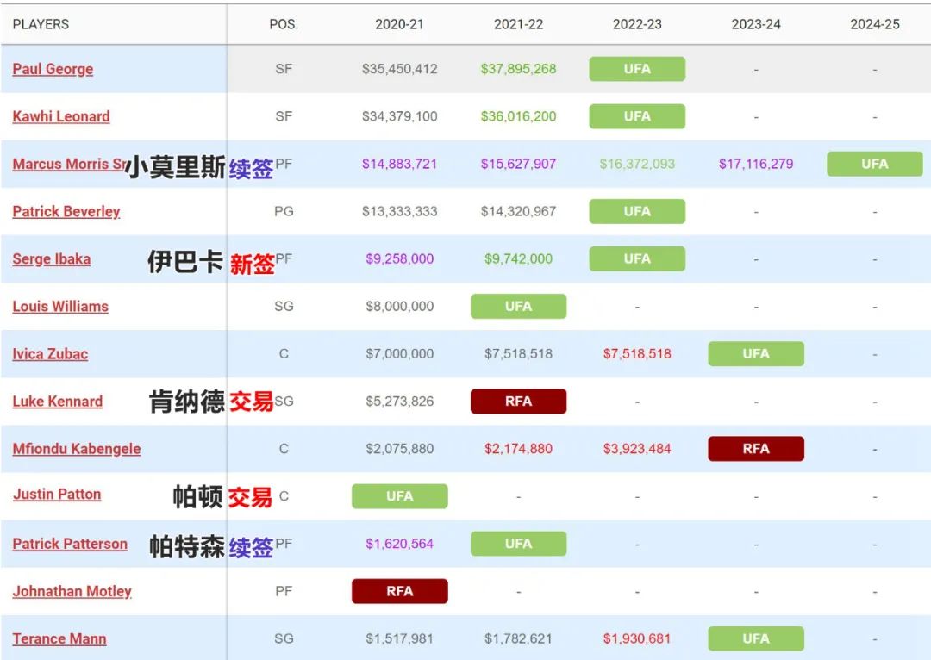Click the $2,174,880 salary cell
931x660 pixels.
click(x=518, y=449)
